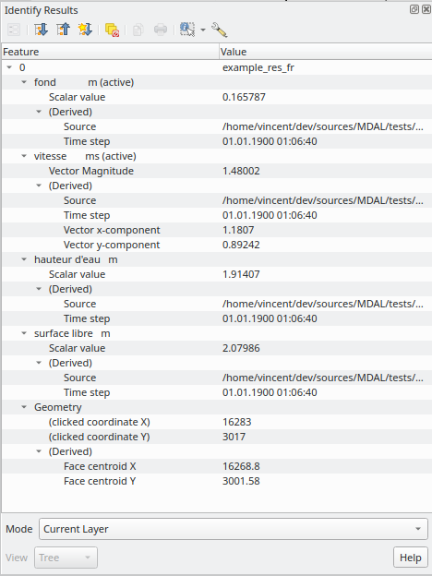Image resolution: width=432 pixels, height=576 pixels.
Task: Open the identify selection mode tool
Action: point(187,30)
